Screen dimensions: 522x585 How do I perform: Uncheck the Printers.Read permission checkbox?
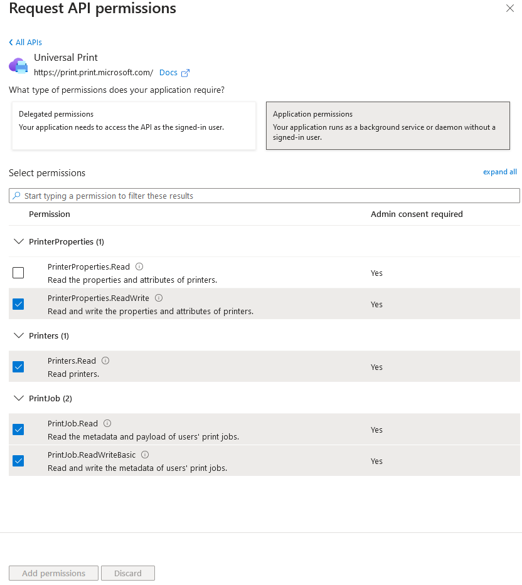[18, 367]
